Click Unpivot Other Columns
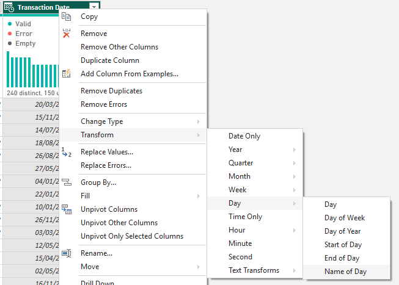 (119, 223)
